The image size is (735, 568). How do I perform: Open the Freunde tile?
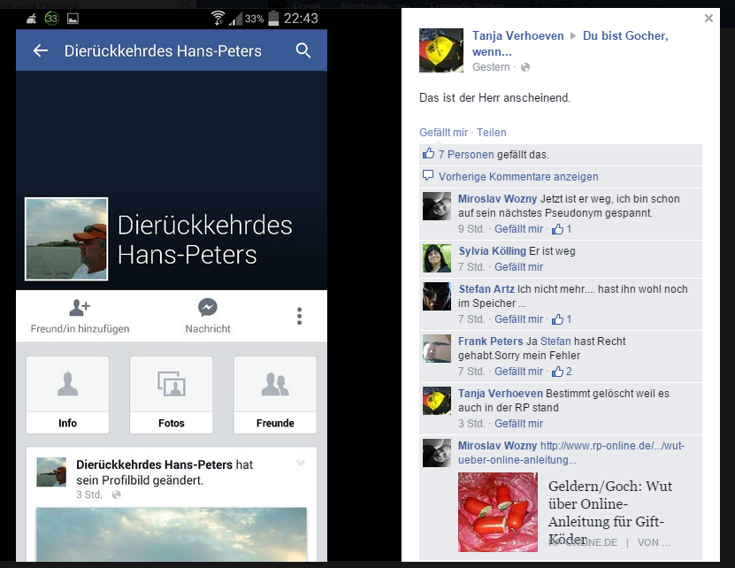tap(275, 395)
